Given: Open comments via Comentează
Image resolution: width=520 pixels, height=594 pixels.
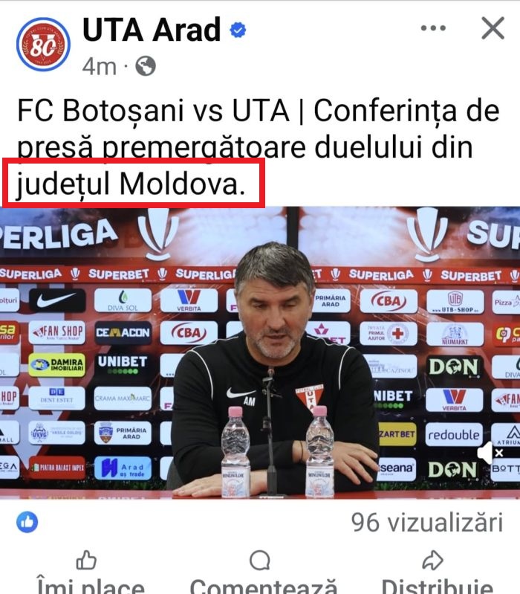Looking at the screenshot, I should [263, 585].
